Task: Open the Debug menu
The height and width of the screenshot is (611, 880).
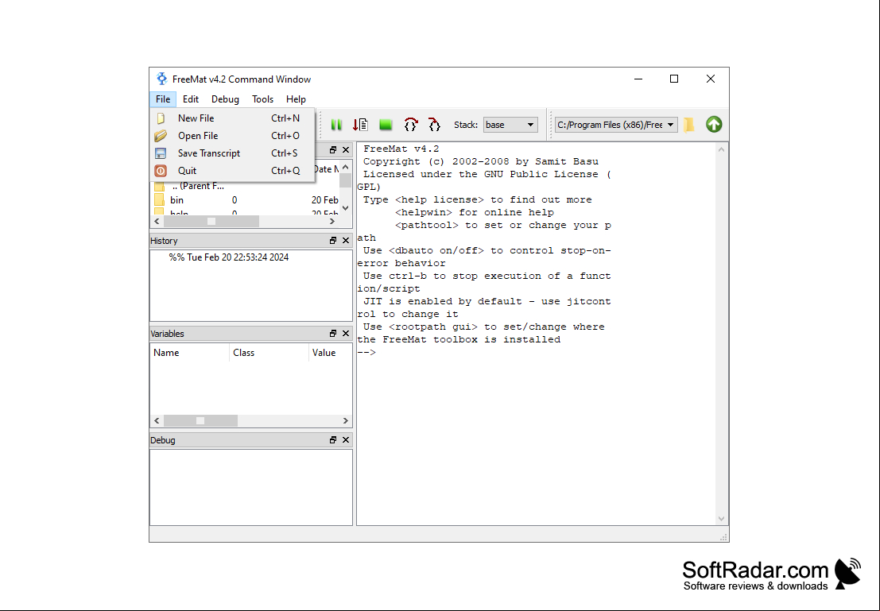Action: pyautogui.click(x=225, y=99)
